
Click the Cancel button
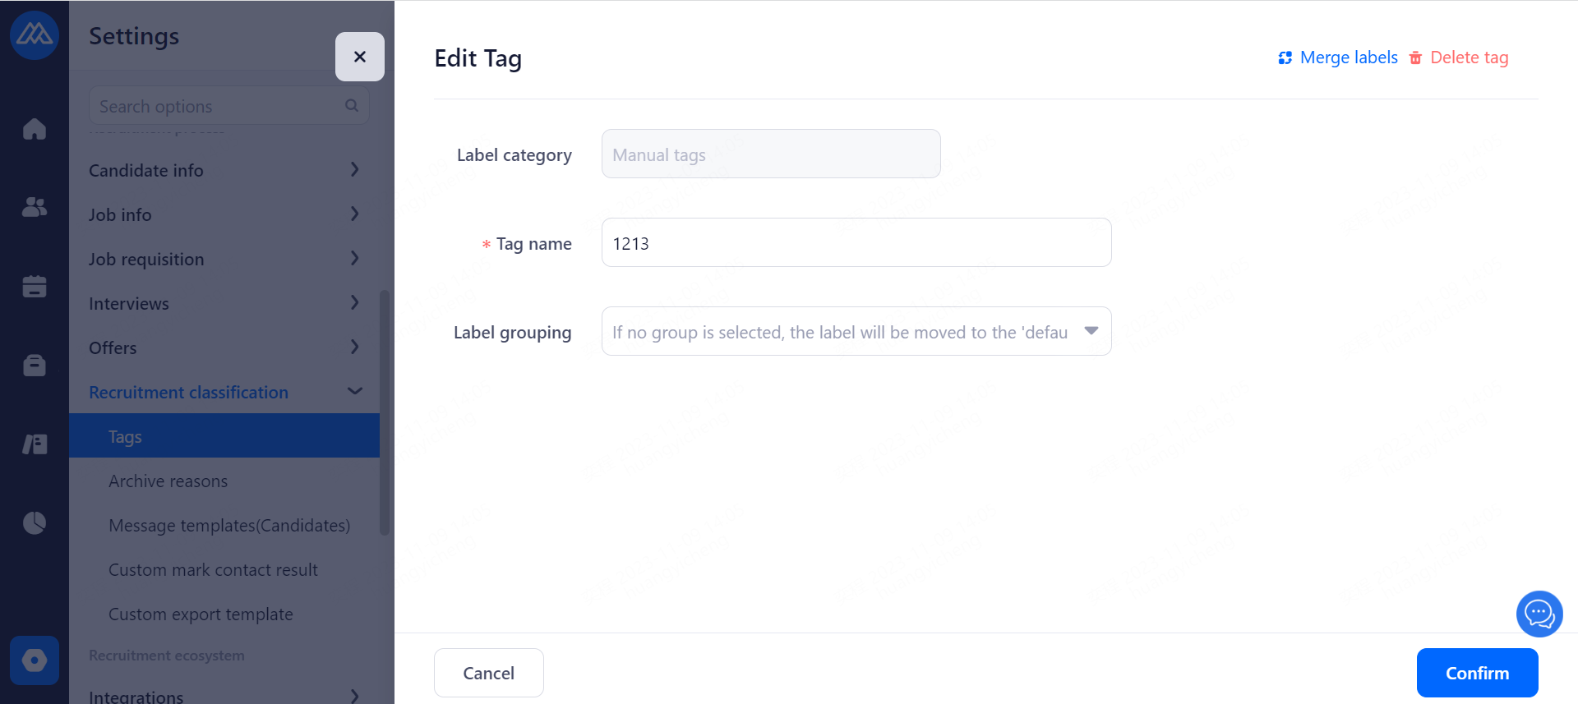coord(488,673)
